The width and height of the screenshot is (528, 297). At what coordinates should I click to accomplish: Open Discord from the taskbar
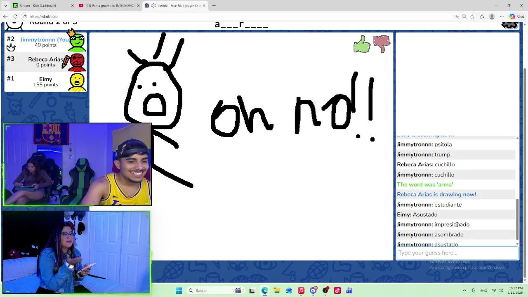pyautogui.click(x=313, y=290)
